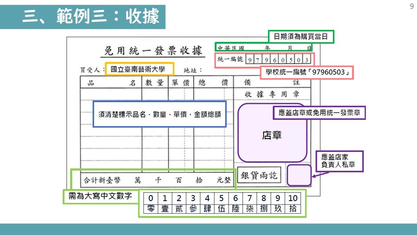Select the blue 須清楚標示品名 note box
This screenshot has height=235, width=417.
pyautogui.click(x=159, y=114)
